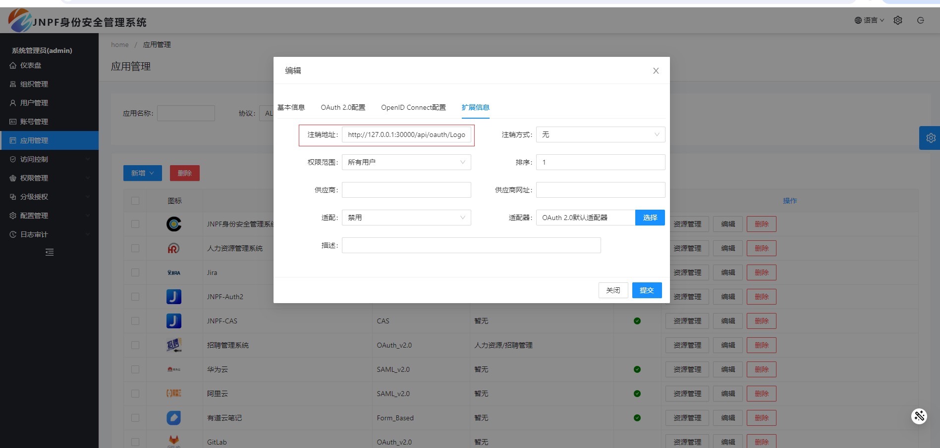The height and width of the screenshot is (448, 940).
Task: Click the 人力资源管理系统 application icon
Action: click(x=173, y=248)
